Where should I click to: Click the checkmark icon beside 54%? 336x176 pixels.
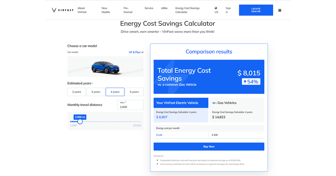pyautogui.click(x=245, y=81)
